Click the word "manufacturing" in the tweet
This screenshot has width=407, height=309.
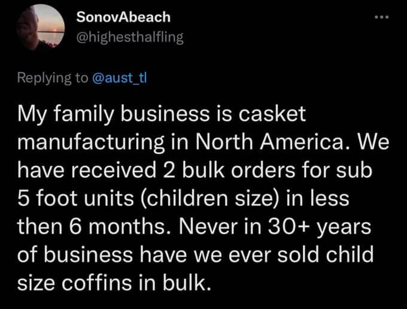point(84,142)
